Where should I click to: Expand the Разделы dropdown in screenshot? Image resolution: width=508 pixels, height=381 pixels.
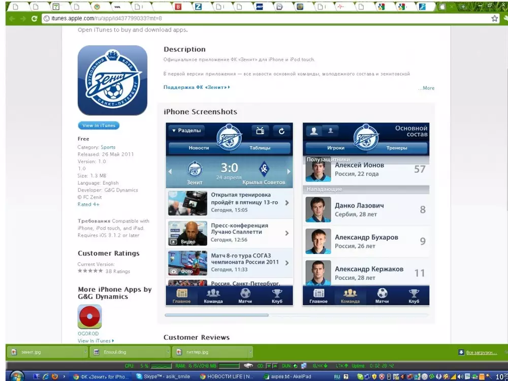[x=186, y=131]
